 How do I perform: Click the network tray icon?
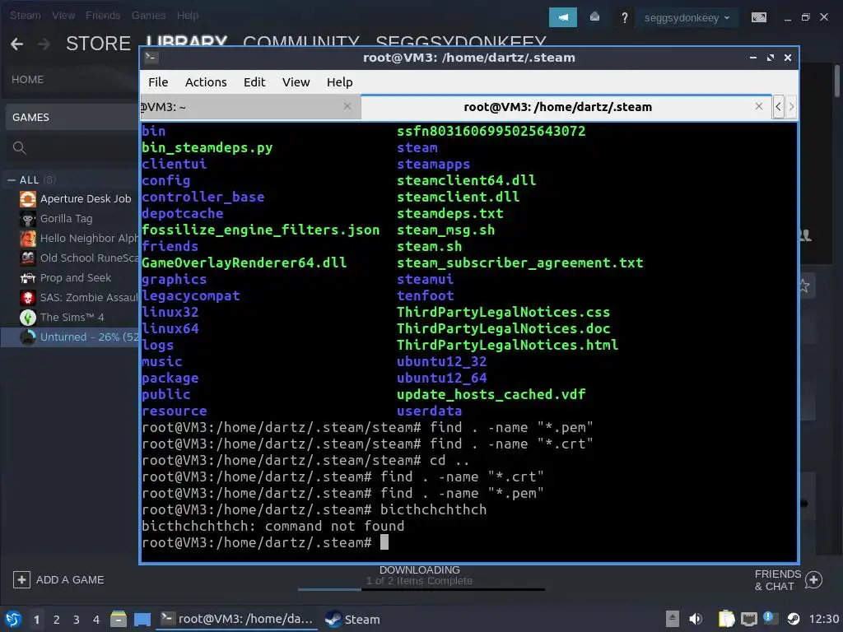(x=749, y=619)
